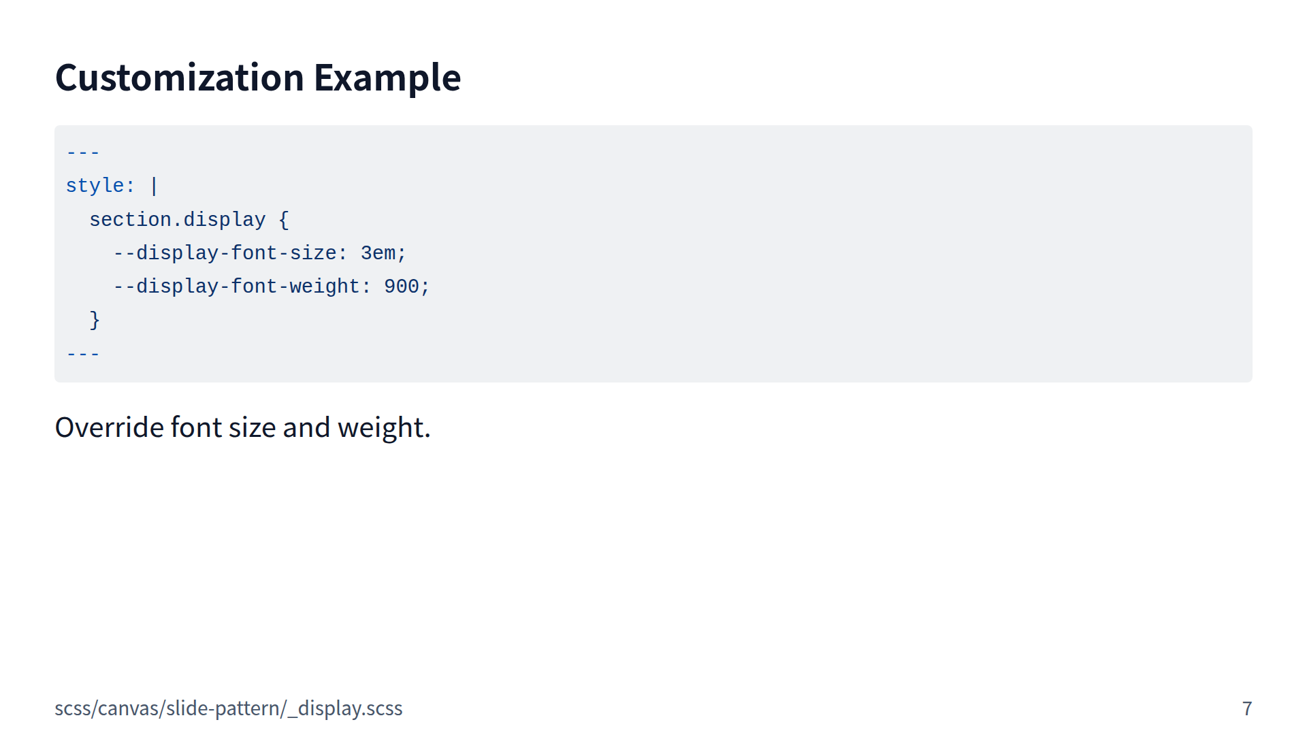Click the slide page number 7
Image resolution: width=1307 pixels, height=735 pixels.
pos(1246,708)
